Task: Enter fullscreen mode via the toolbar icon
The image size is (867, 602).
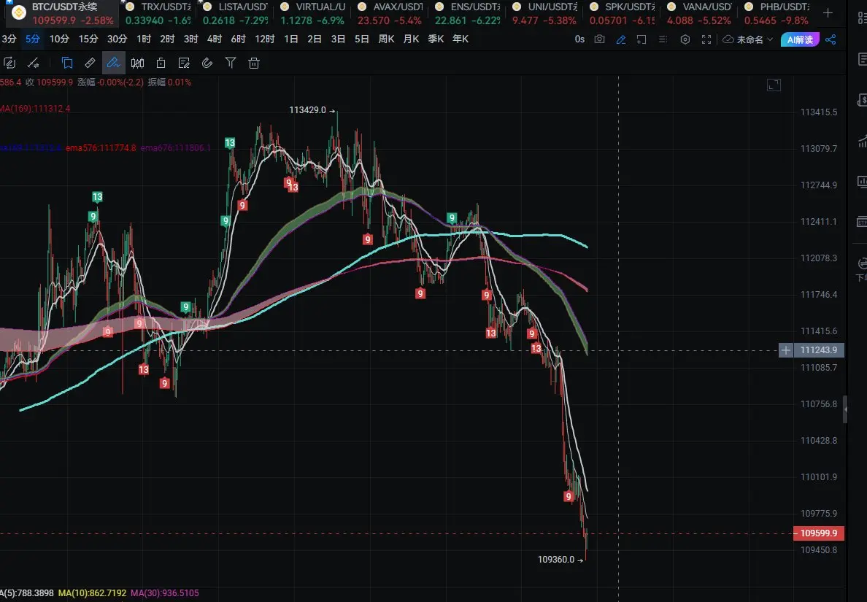Action: tap(706, 39)
